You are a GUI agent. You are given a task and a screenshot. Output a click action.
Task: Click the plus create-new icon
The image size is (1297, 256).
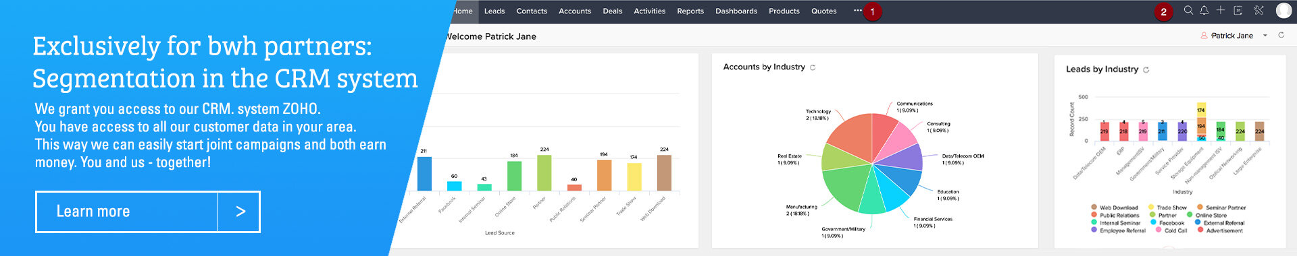[1221, 10]
